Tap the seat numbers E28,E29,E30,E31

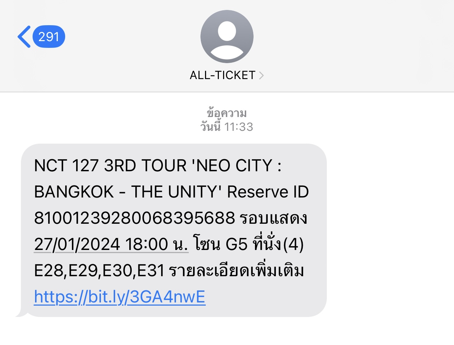(x=99, y=271)
